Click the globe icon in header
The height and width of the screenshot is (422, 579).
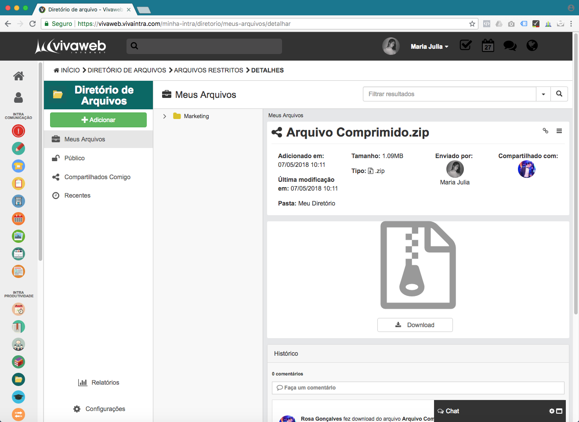(x=532, y=46)
